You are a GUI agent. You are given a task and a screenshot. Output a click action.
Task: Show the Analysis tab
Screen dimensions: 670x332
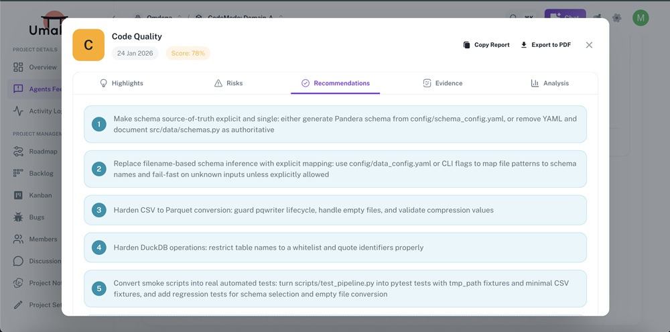(549, 83)
